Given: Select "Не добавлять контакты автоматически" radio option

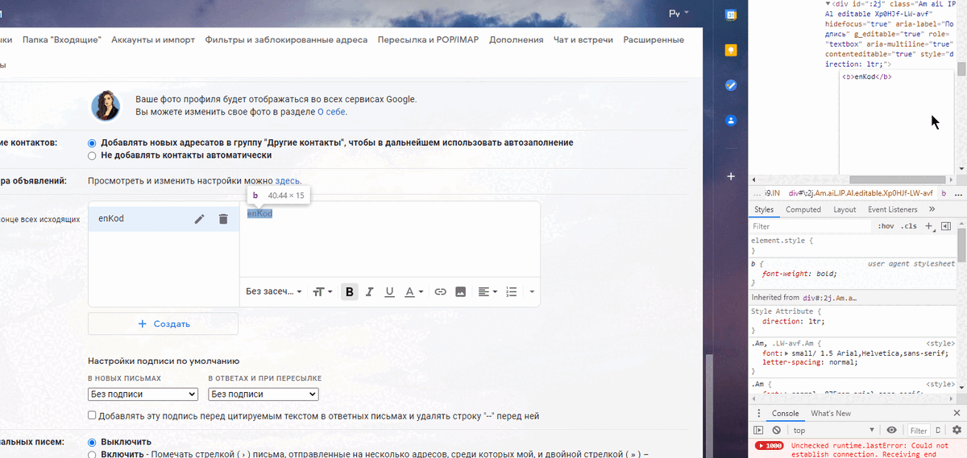Looking at the screenshot, I should tap(92, 155).
